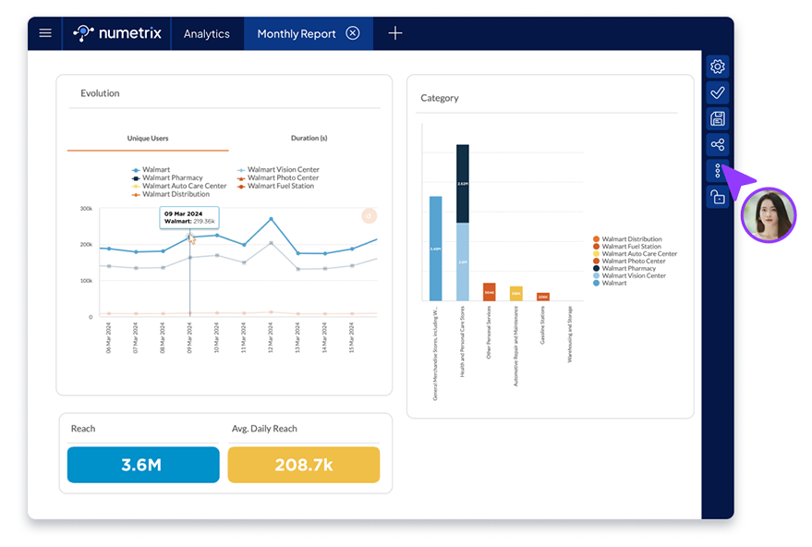Viewport: 812px width, 547px height.
Task: Switch to Duration (s) chart tab
Action: pyautogui.click(x=309, y=139)
